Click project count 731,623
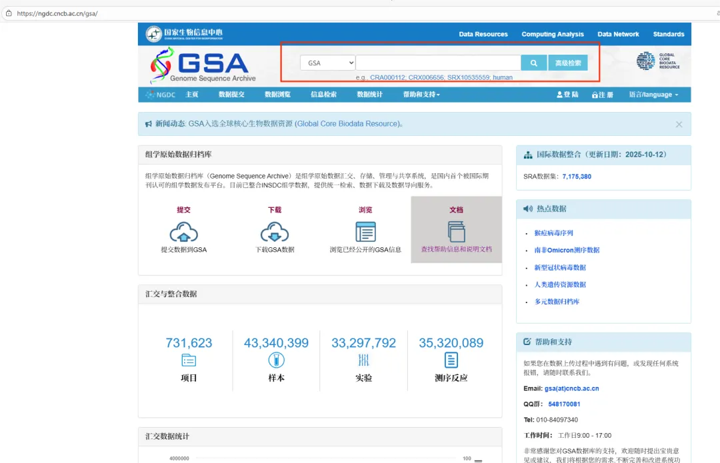This screenshot has height=463, width=720. coord(189,343)
